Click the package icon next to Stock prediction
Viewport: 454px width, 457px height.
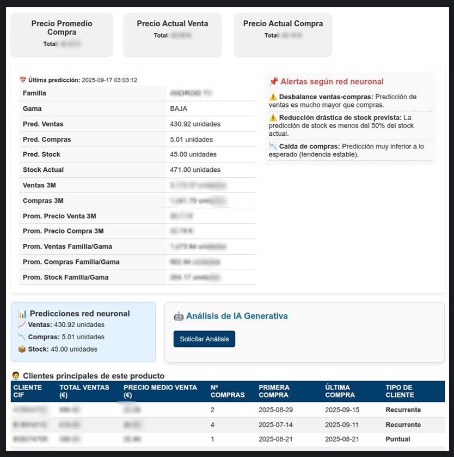(x=22, y=349)
